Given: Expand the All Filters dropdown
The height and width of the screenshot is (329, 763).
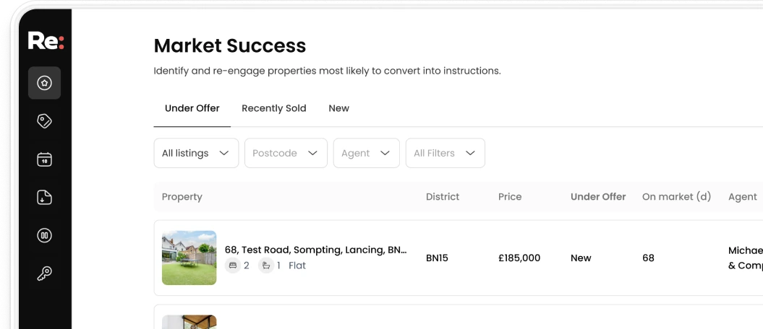Looking at the screenshot, I should (445, 153).
